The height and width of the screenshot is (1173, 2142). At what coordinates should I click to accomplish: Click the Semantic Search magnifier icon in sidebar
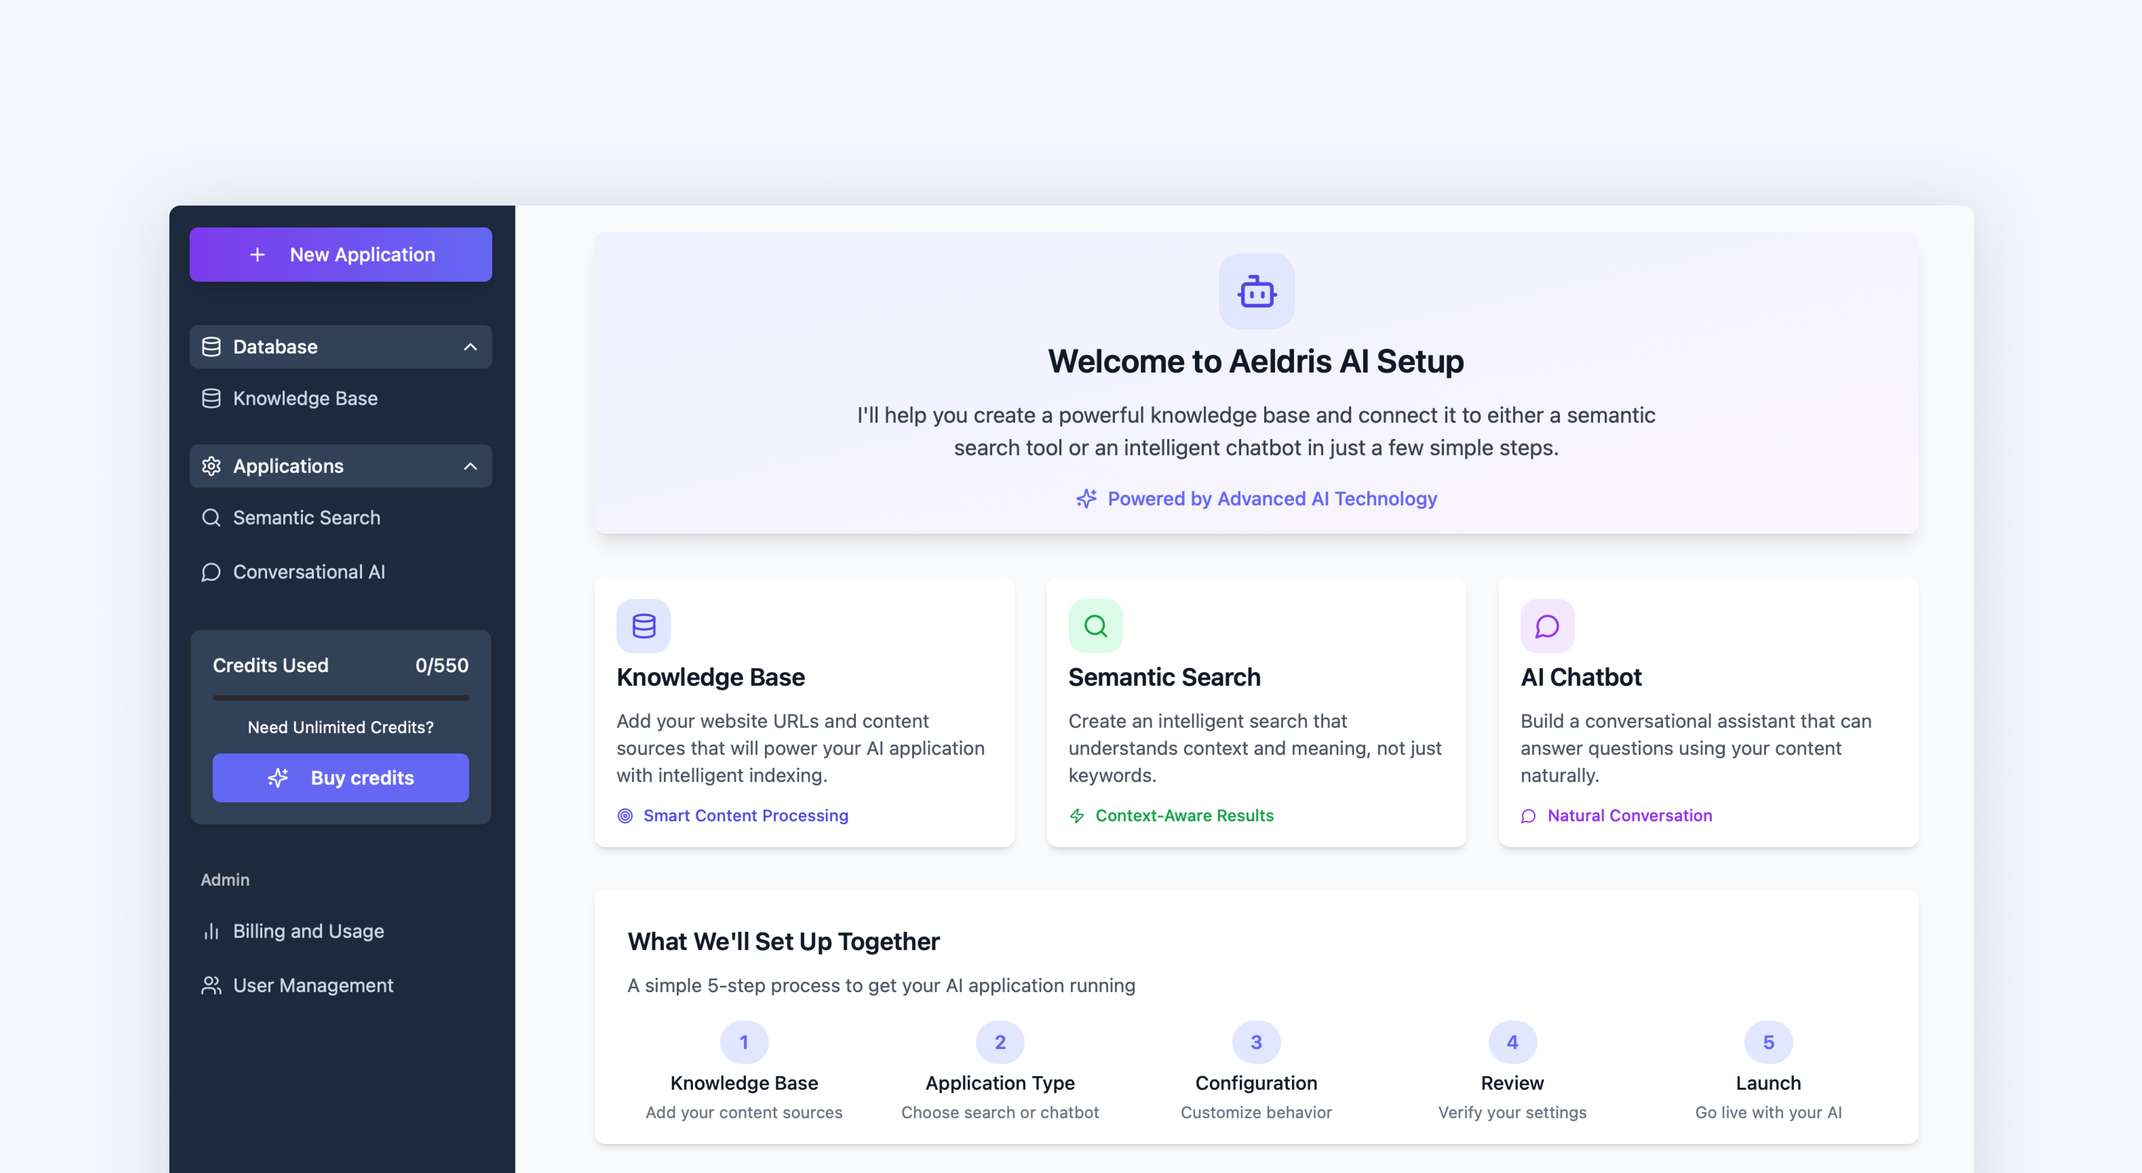(211, 518)
